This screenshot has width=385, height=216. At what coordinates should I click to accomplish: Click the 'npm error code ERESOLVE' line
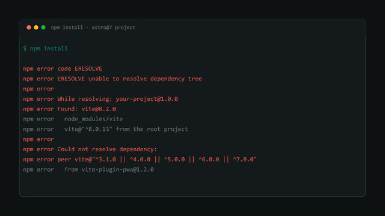[x=63, y=69]
